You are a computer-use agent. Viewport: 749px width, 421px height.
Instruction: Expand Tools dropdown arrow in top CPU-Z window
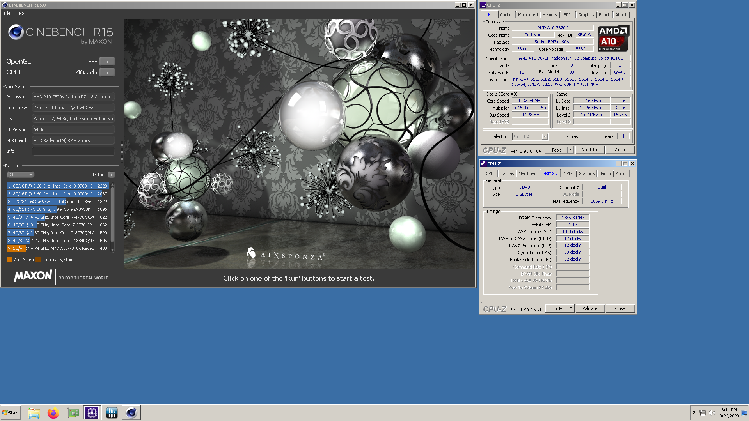(571, 150)
